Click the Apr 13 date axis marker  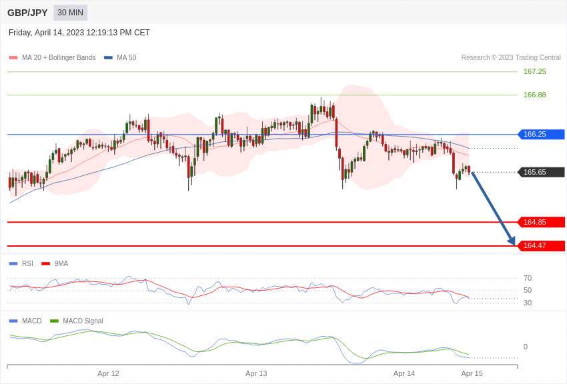point(256,373)
